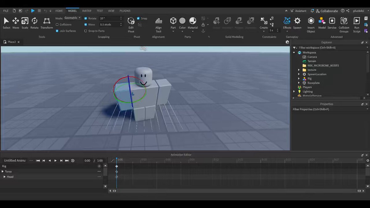Toggle Snap to Parts checkbox

(x=86, y=31)
